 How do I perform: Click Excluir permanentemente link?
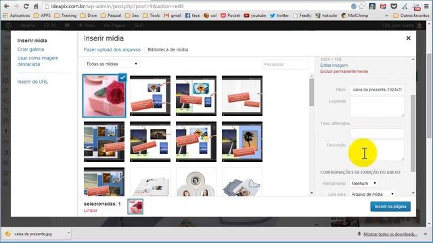(344, 72)
